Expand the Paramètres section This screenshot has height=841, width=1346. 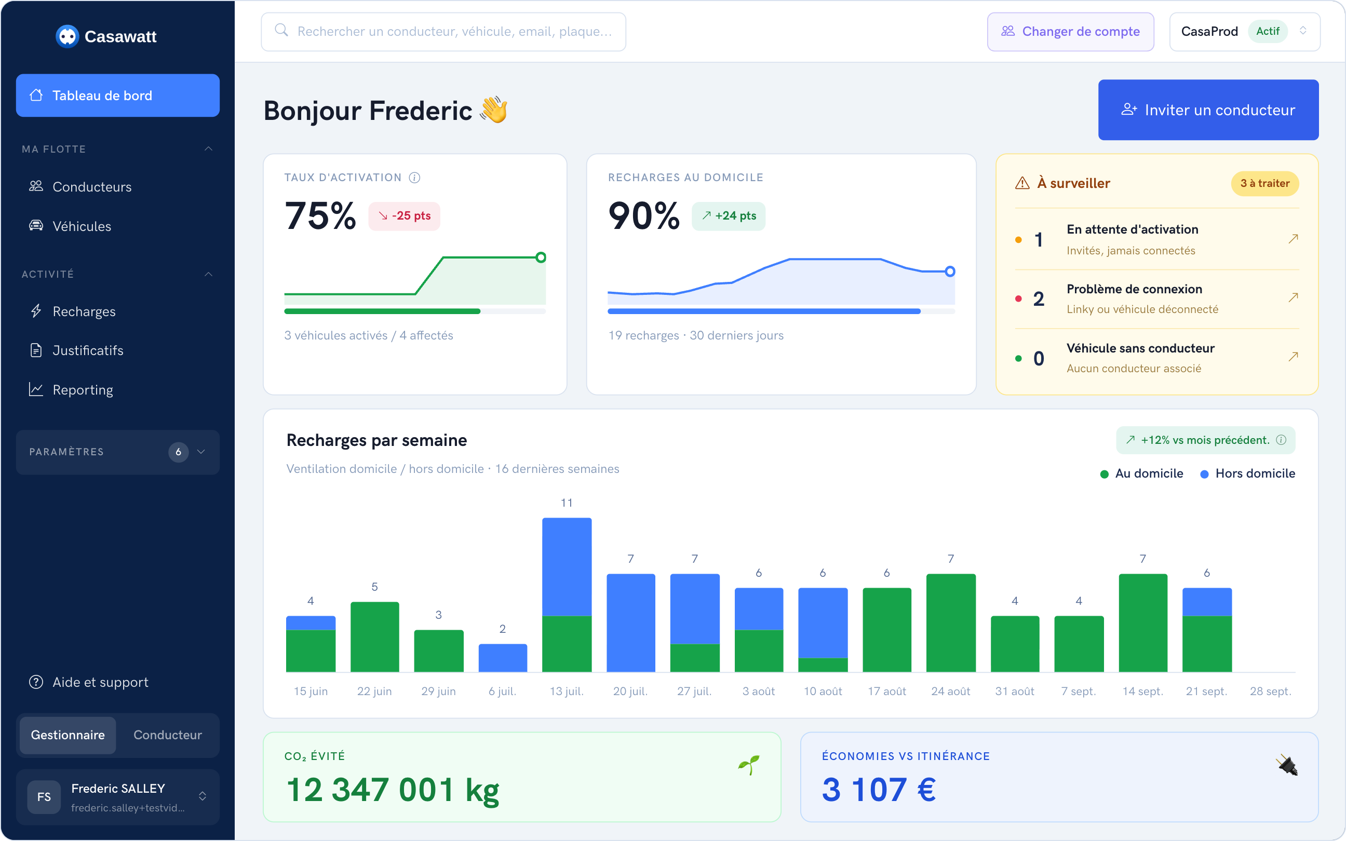(x=118, y=452)
